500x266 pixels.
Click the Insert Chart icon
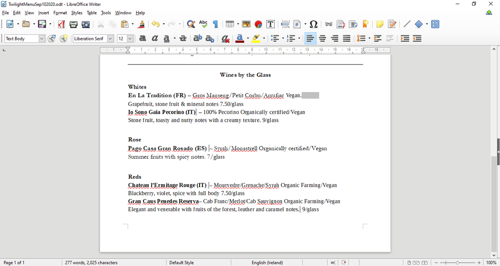258,25
